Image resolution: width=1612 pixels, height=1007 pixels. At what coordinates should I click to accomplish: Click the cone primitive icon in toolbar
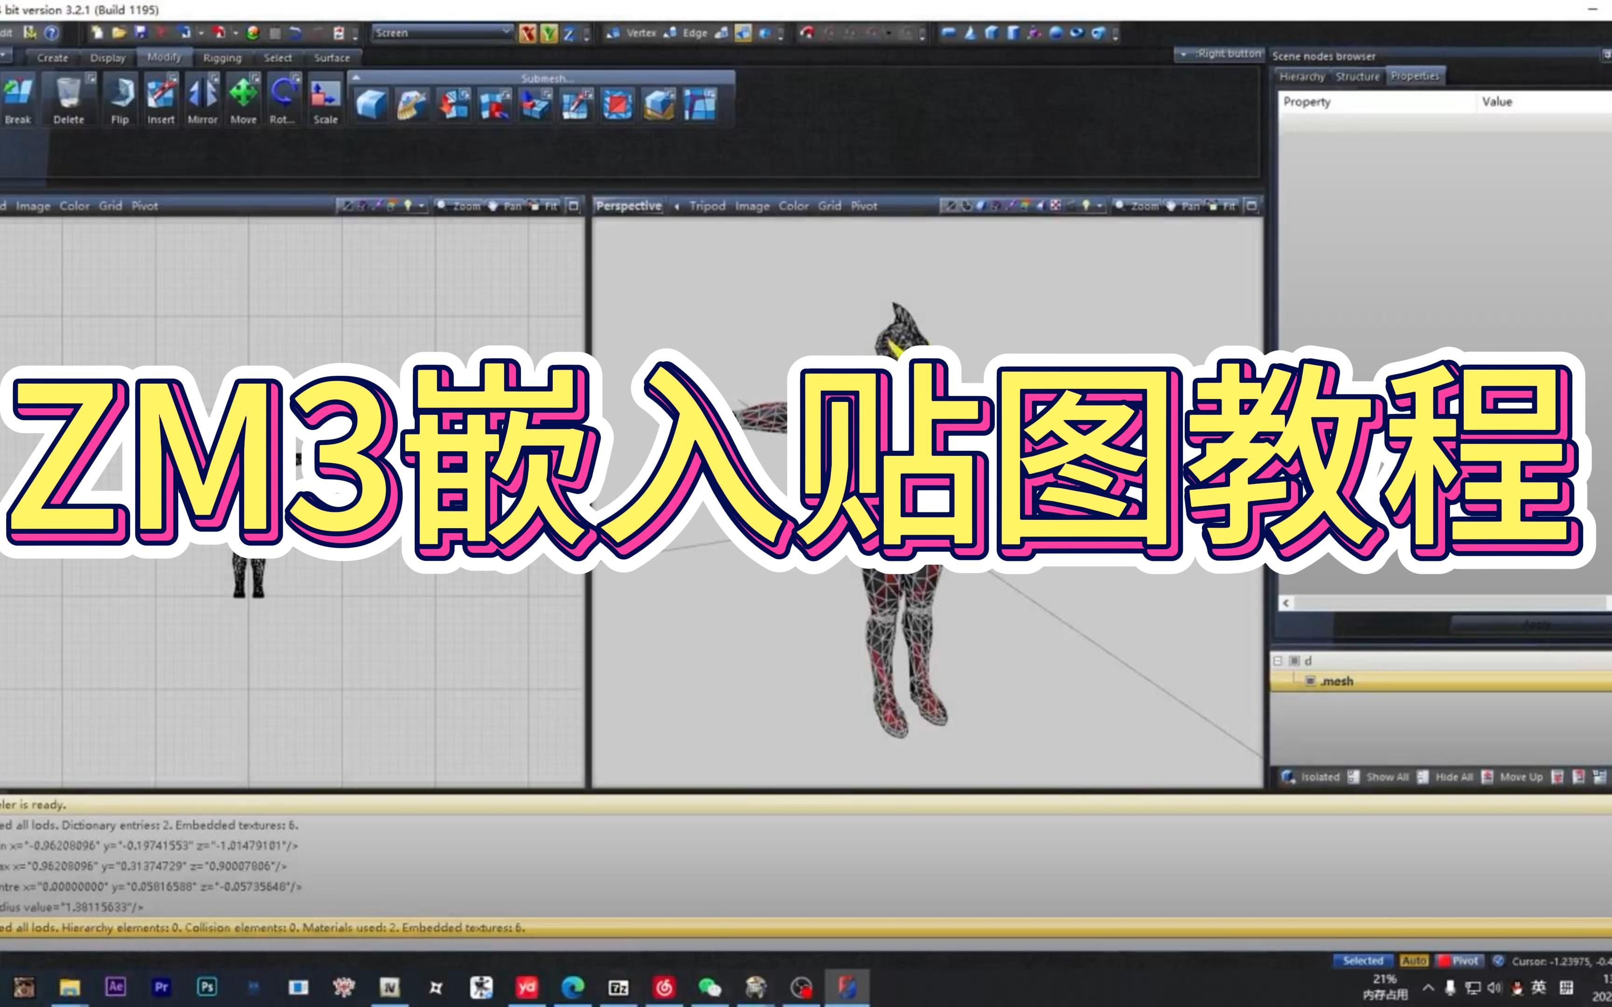point(970,32)
